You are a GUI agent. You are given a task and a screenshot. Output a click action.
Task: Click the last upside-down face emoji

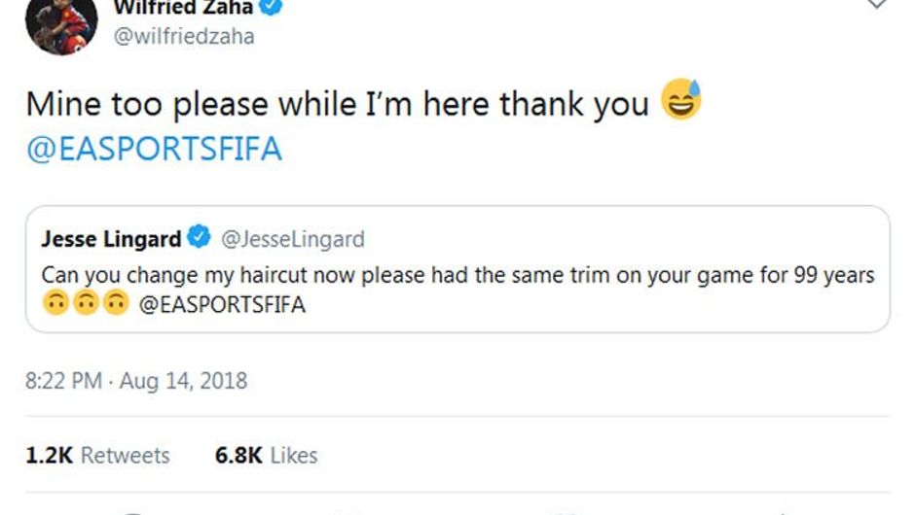point(116,303)
